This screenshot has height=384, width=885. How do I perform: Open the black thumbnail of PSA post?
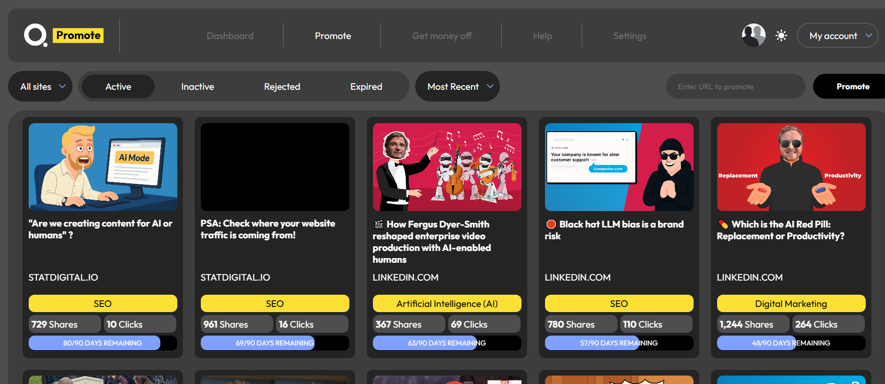(275, 167)
